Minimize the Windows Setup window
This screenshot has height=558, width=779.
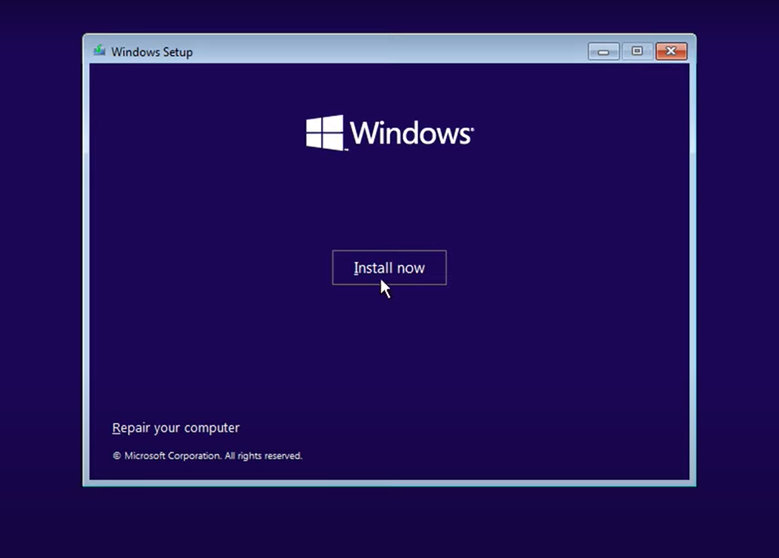pos(603,51)
